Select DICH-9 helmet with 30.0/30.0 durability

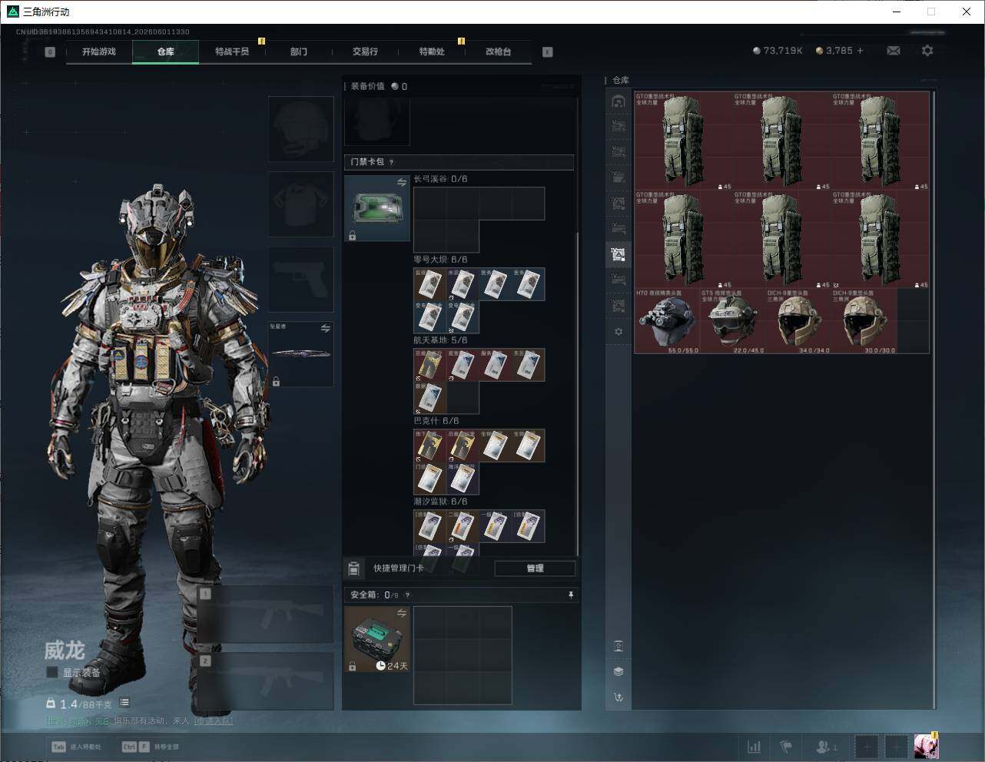864,321
